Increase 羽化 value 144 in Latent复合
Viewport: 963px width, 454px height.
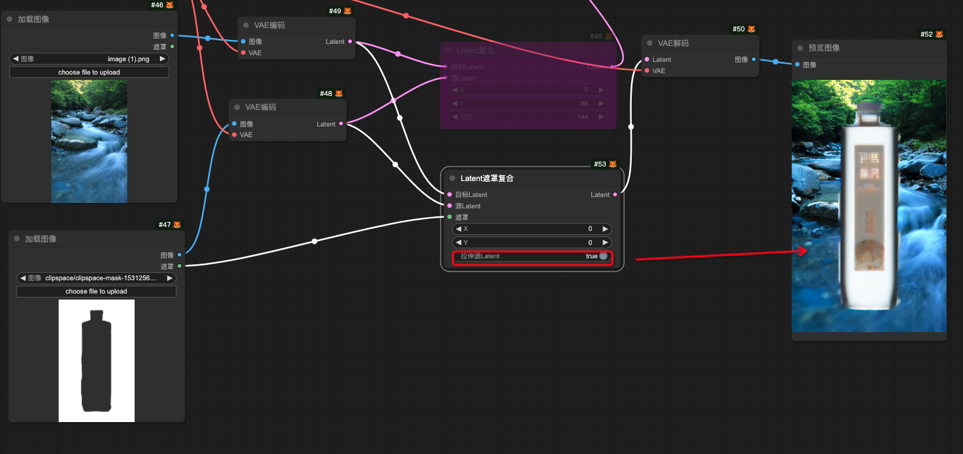point(601,117)
